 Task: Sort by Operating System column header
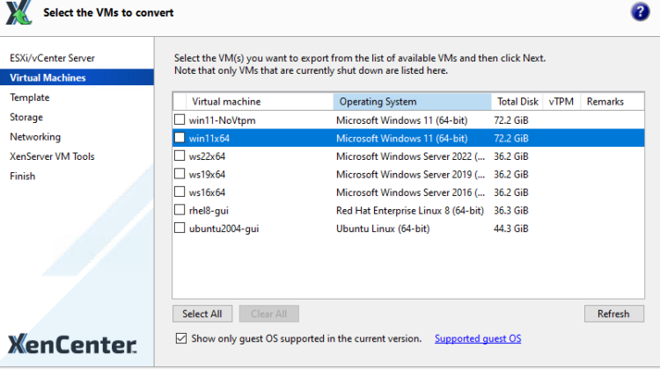412,102
